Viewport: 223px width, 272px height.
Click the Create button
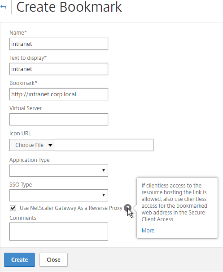tap(20, 260)
